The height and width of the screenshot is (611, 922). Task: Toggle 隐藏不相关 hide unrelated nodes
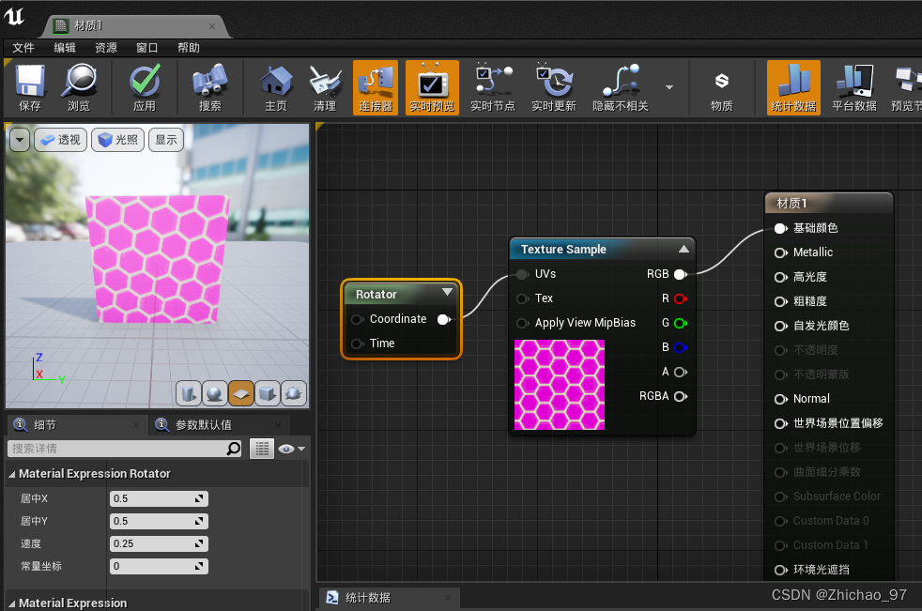point(622,87)
